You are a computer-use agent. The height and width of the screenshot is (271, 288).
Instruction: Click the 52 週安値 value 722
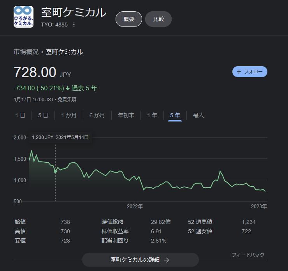point(246,231)
